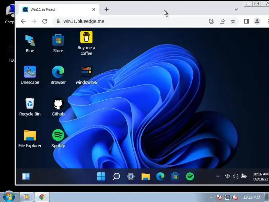The width and height of the screenshot is (269, 202).
Task: Open the Github desktop shortcut
Action: pyautogui.click(x=58, y=107)
